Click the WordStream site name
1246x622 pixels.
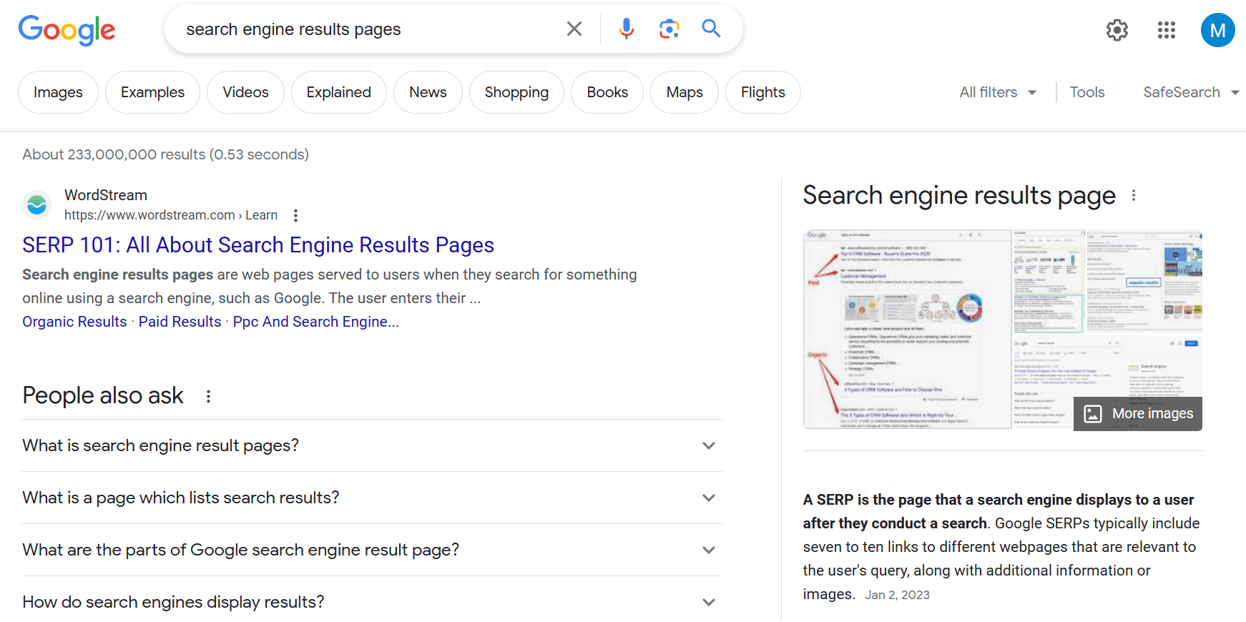pyautogui.click(x=106, y=195)
